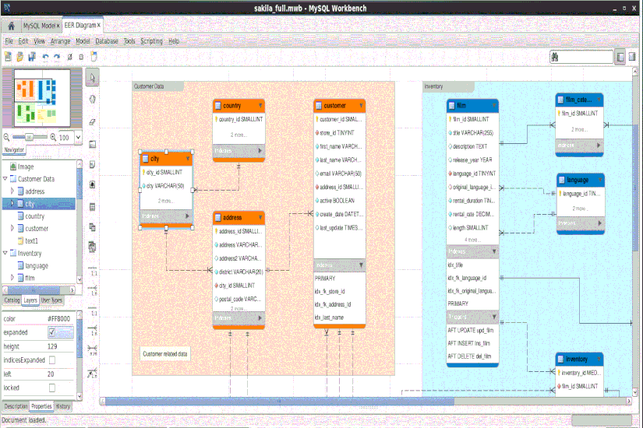
Task: Click the zoom out magnifier icon
Action: [6, 137]
